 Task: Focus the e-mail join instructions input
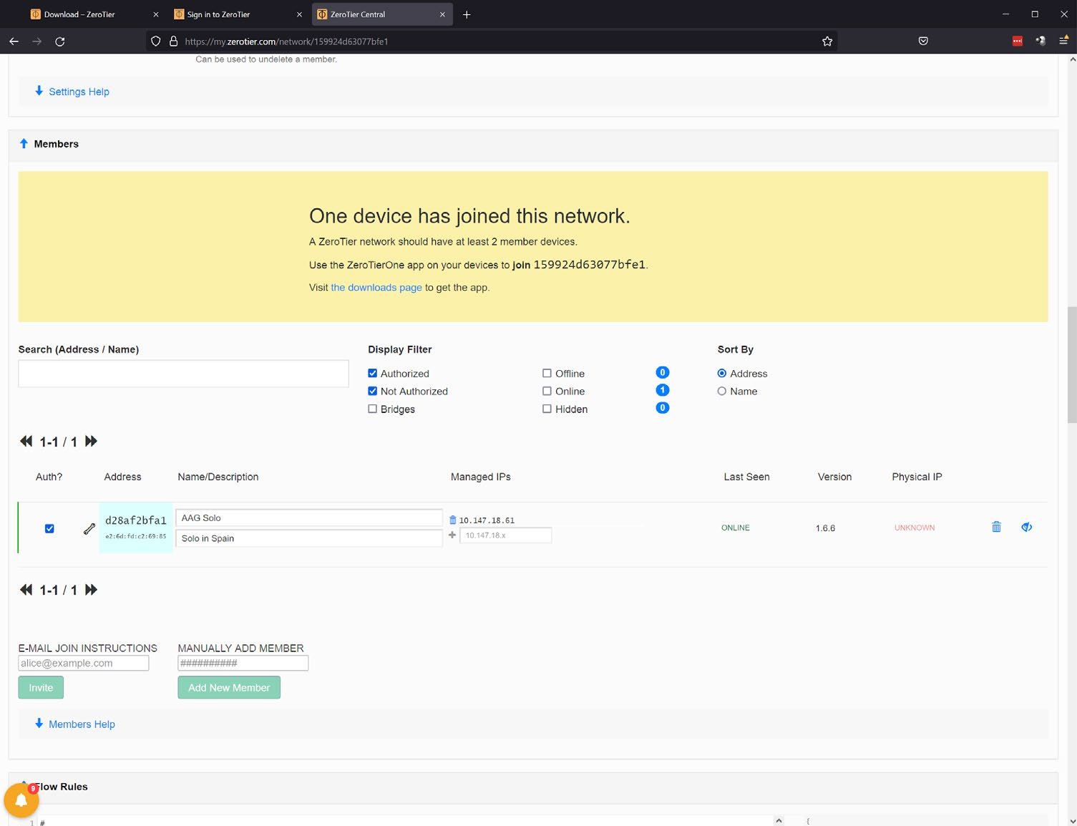(x=84, y=664)
